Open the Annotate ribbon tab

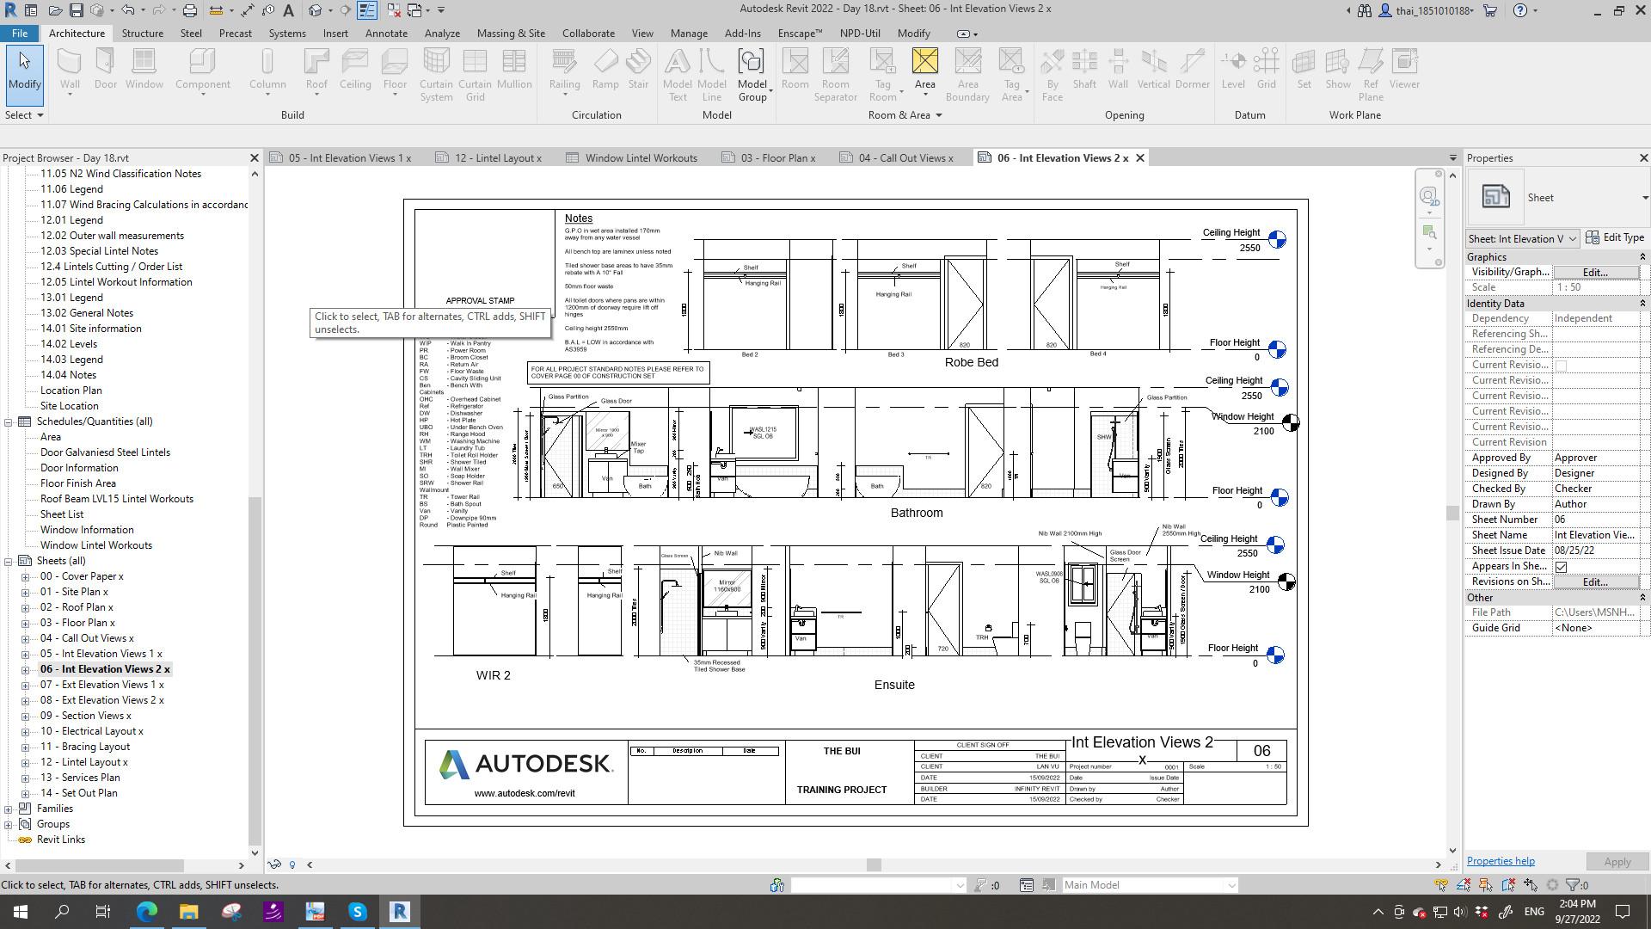(x=386, y=34)
